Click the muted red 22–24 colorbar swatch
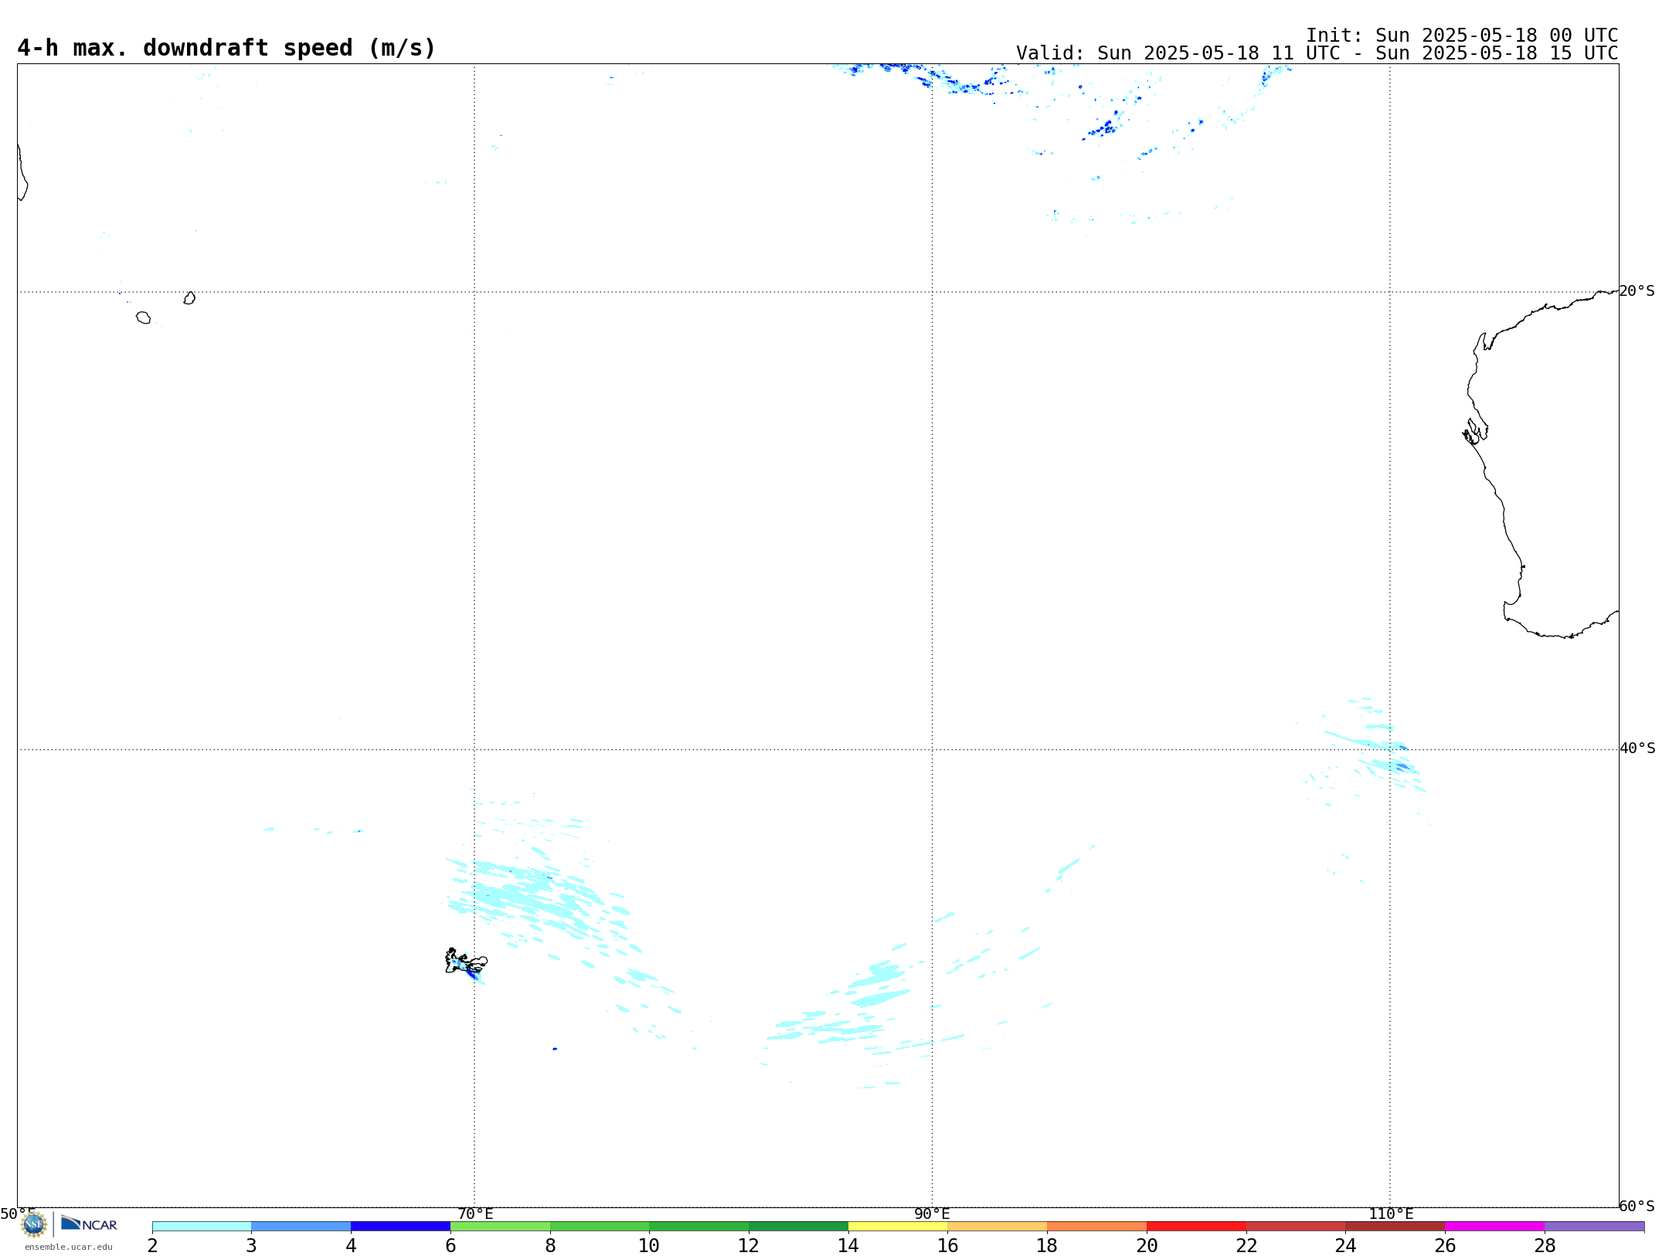 click(x=1296, y=1227)
